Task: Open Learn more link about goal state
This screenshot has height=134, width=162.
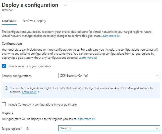Action: (x=109, y=36)
